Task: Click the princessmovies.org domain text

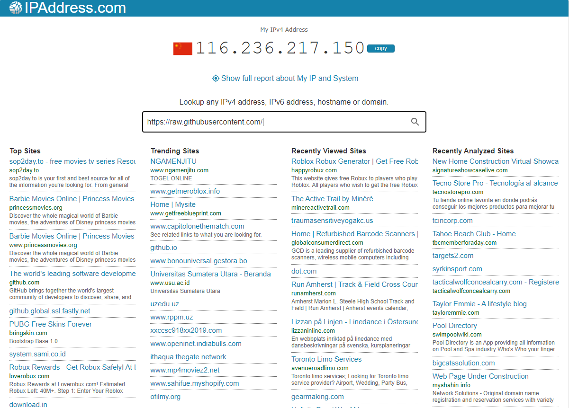Action: [x=36, y=208]
